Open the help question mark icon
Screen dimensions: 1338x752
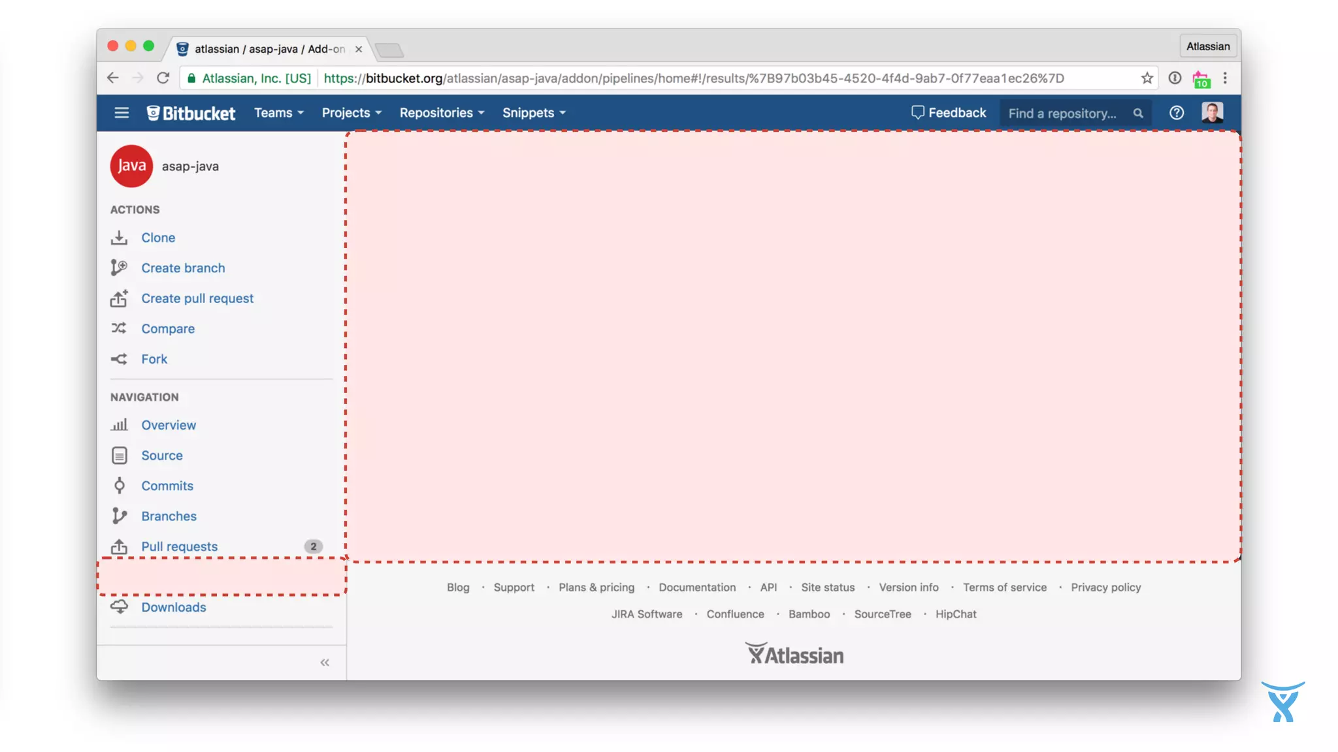[x=1176, y=113]
